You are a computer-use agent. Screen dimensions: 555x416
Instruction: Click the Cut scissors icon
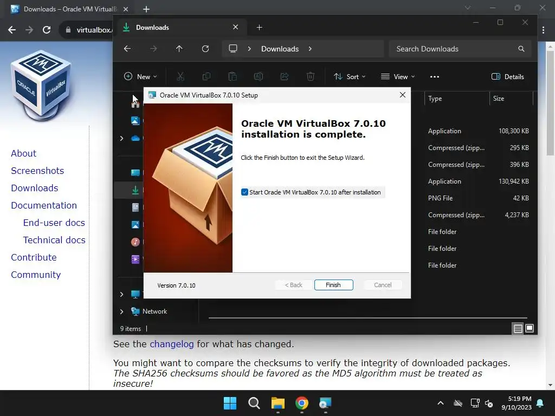point(180,76)
